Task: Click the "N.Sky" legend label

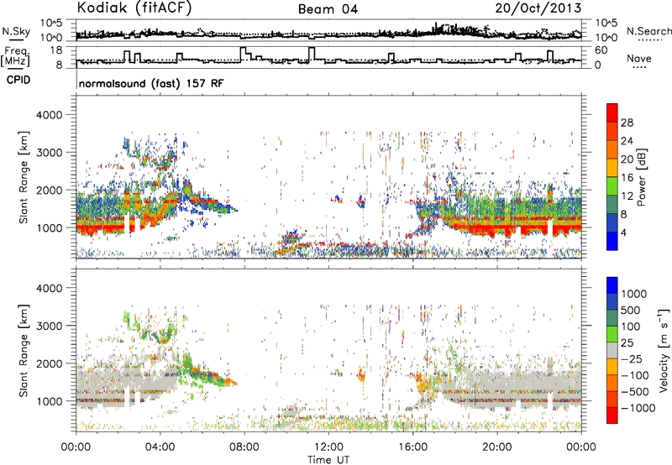Action: pos(16,31)
